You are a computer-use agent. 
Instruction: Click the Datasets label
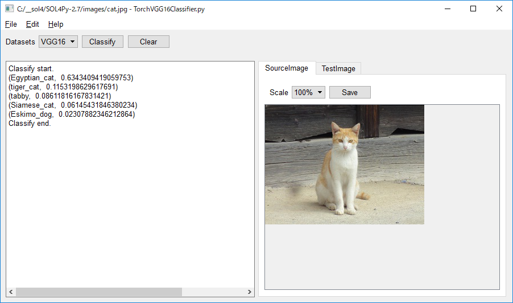(x=20, y=42)
